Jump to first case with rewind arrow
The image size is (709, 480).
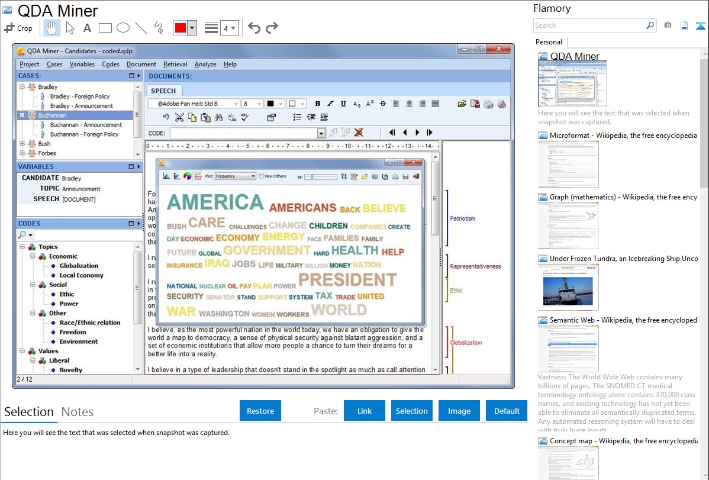(392, 133)
